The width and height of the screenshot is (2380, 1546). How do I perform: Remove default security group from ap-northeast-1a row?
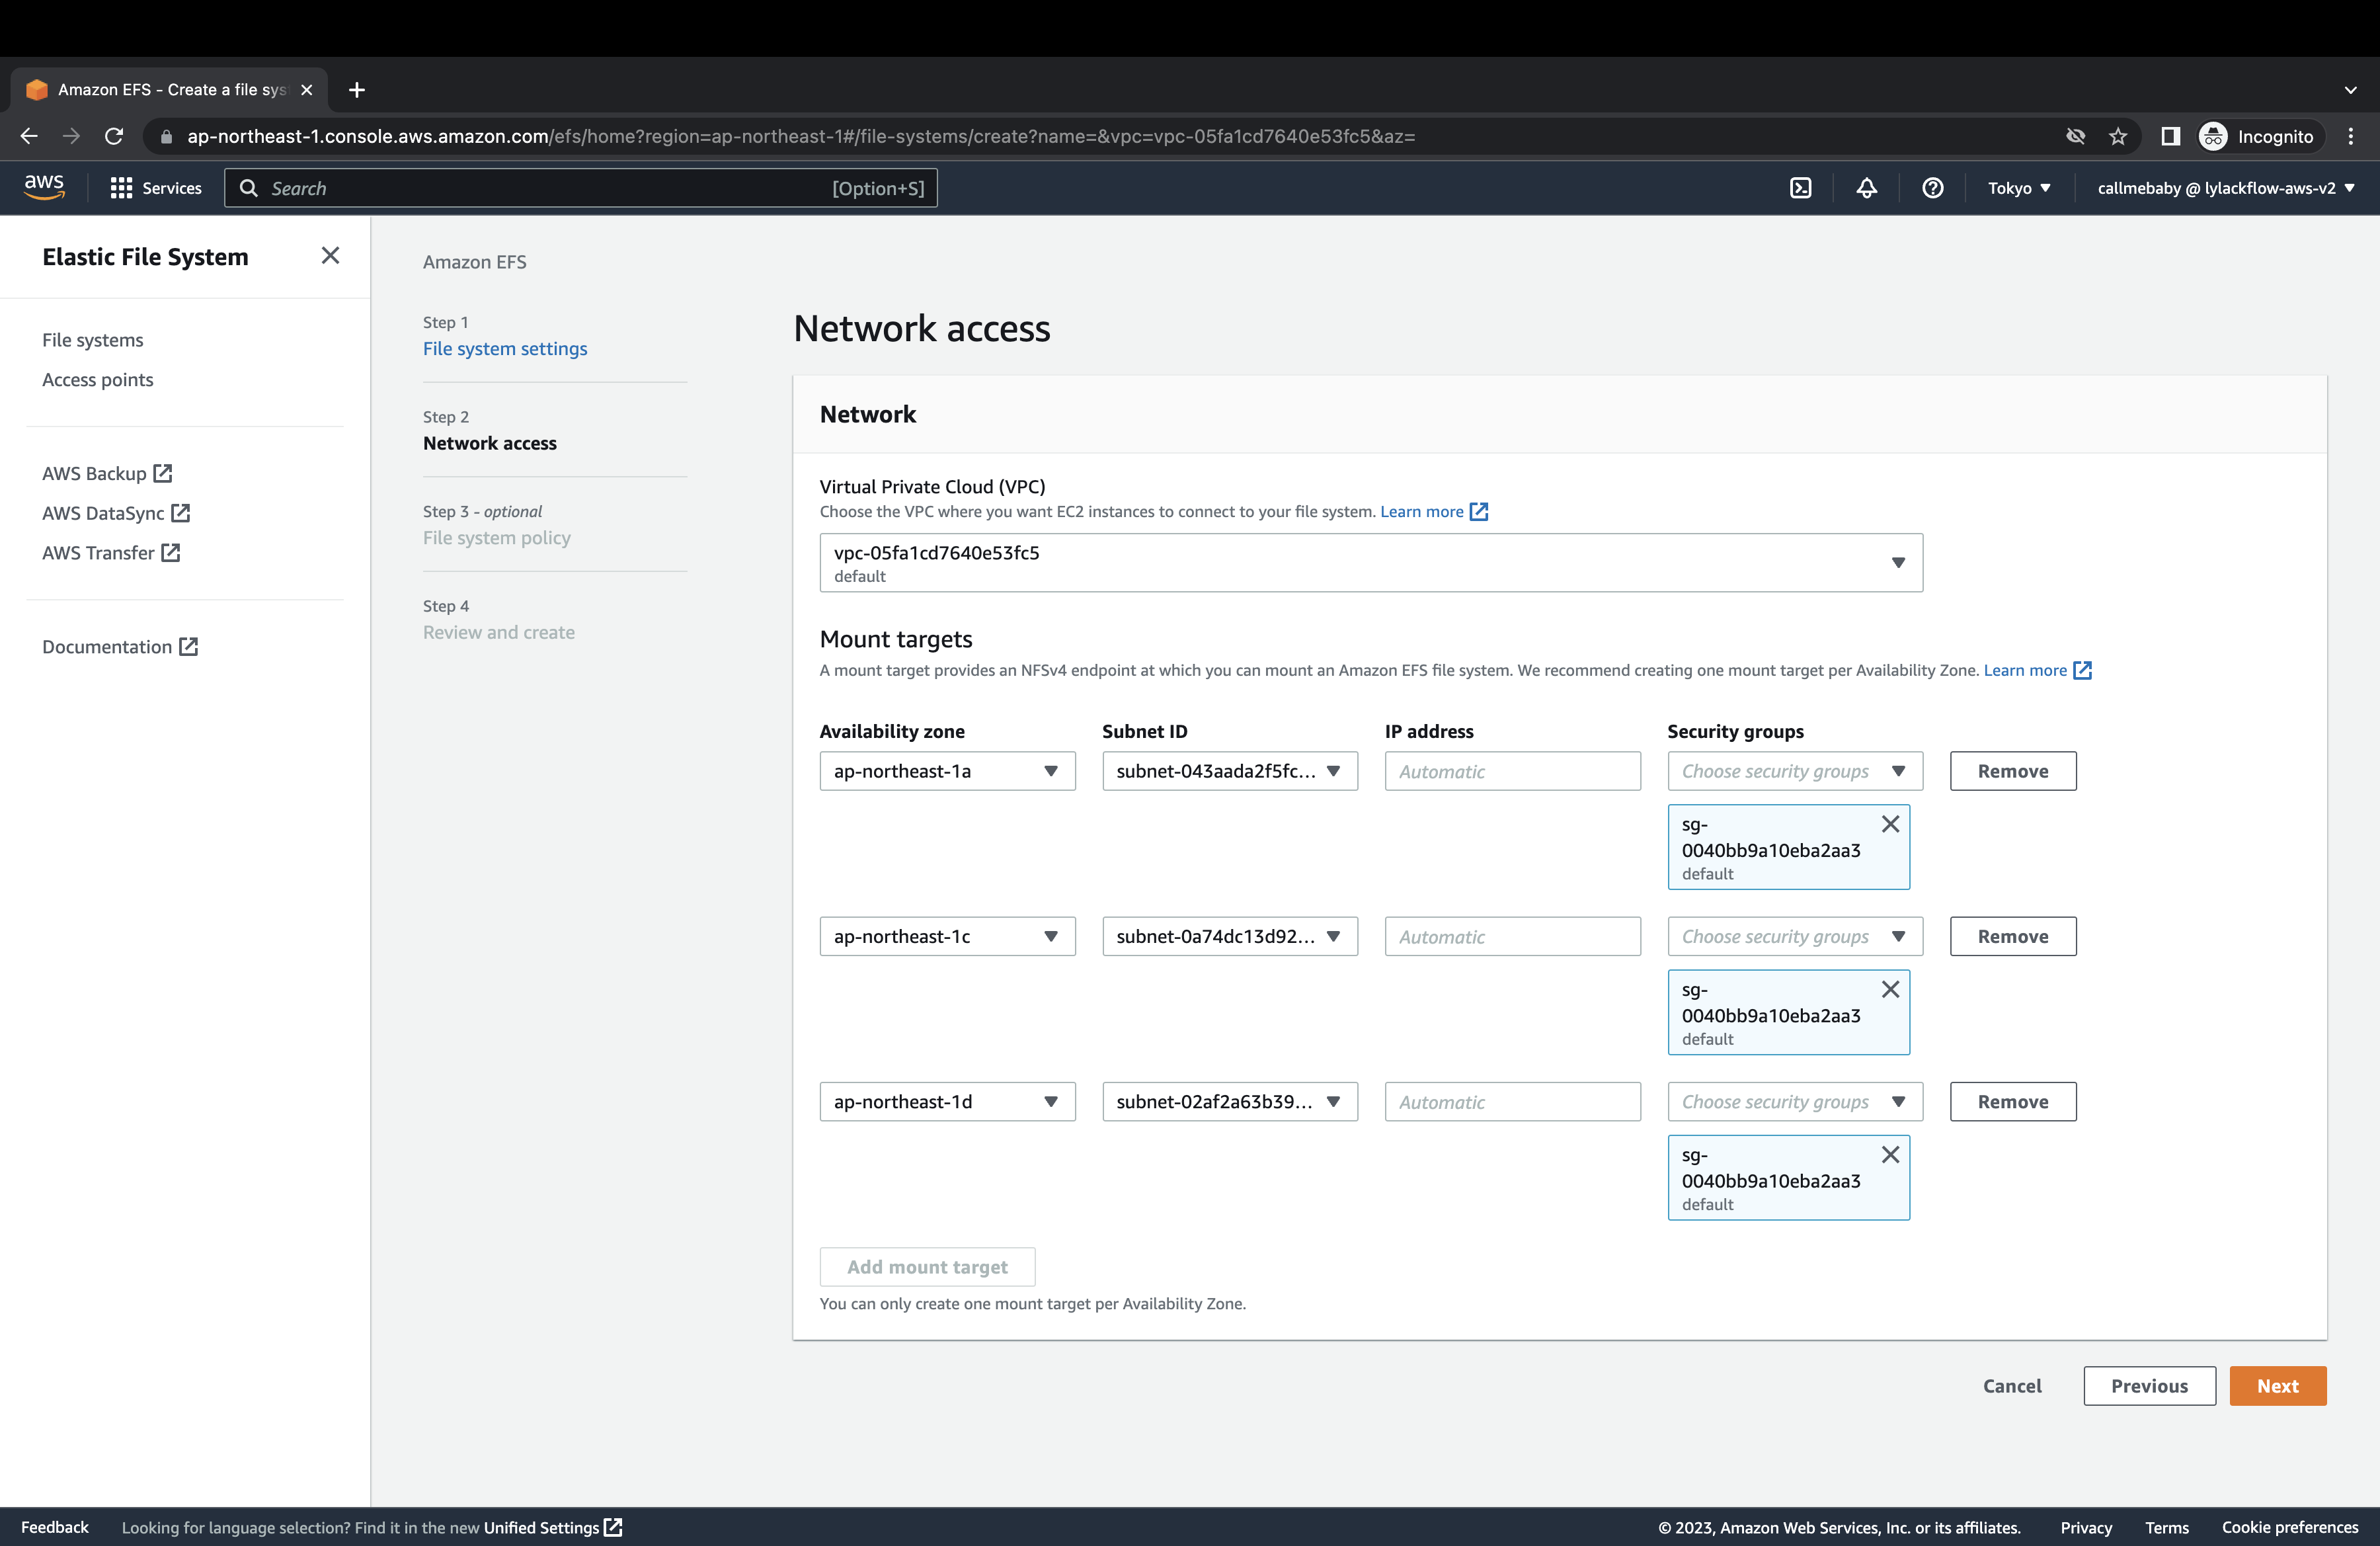[1890, 824]
